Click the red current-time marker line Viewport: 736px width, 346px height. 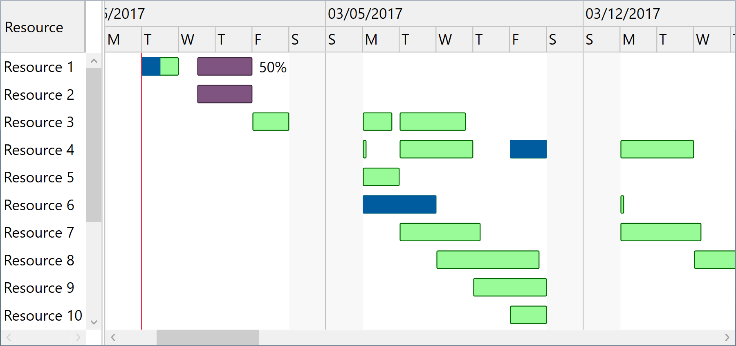(141, 204)
